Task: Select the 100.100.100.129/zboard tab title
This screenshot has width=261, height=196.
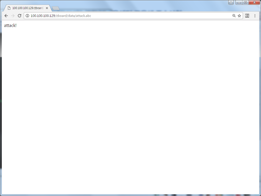Action: (28, 8)
